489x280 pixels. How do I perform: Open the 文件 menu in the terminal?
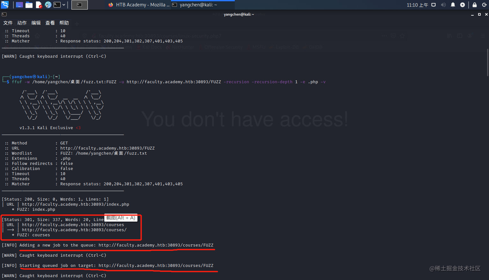pos(8,23)
